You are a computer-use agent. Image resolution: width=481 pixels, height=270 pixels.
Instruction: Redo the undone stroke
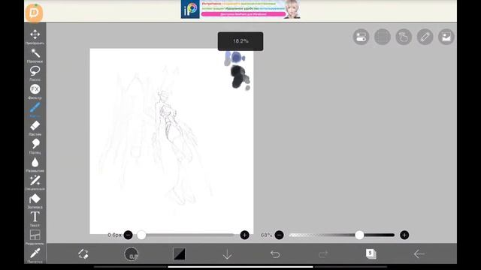point(323,254)
